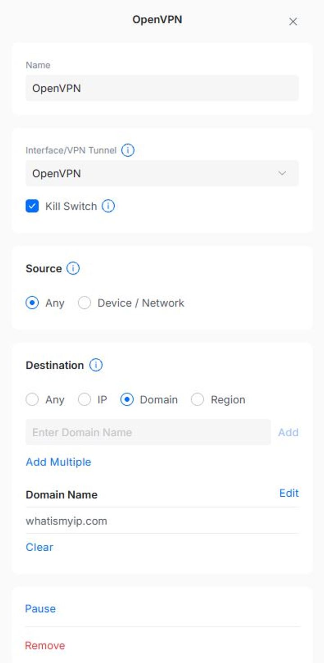Select Any as the source

click(32, 303)
